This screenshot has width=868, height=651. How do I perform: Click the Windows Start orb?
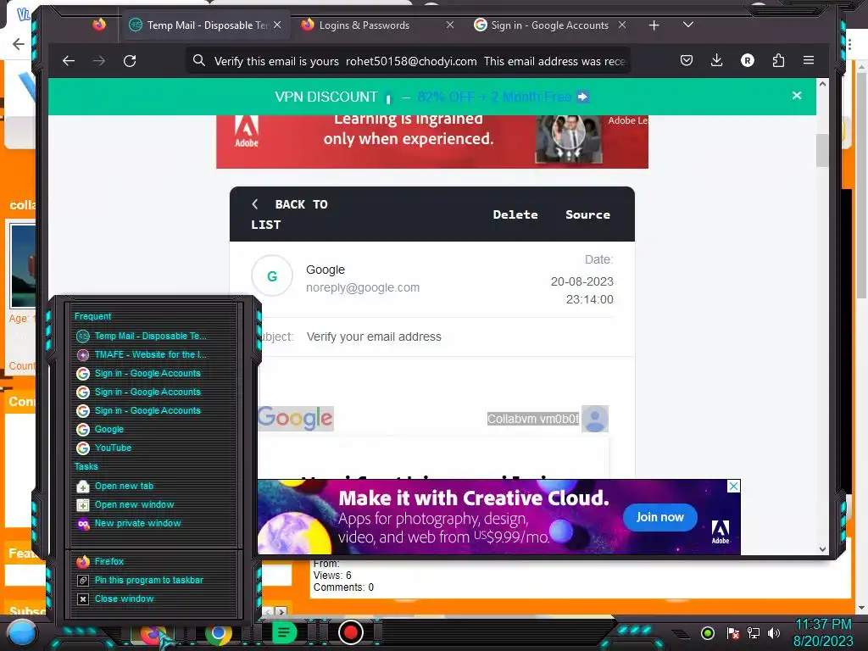tap(21, 632)
